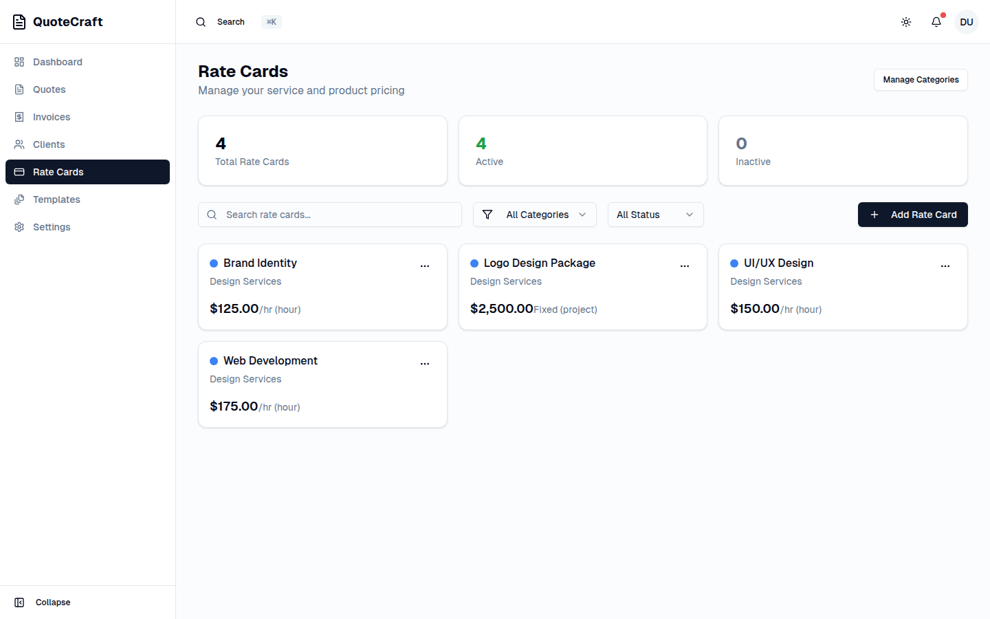
Task: Open notifications via the bell icon
Action: pos(936,22)
